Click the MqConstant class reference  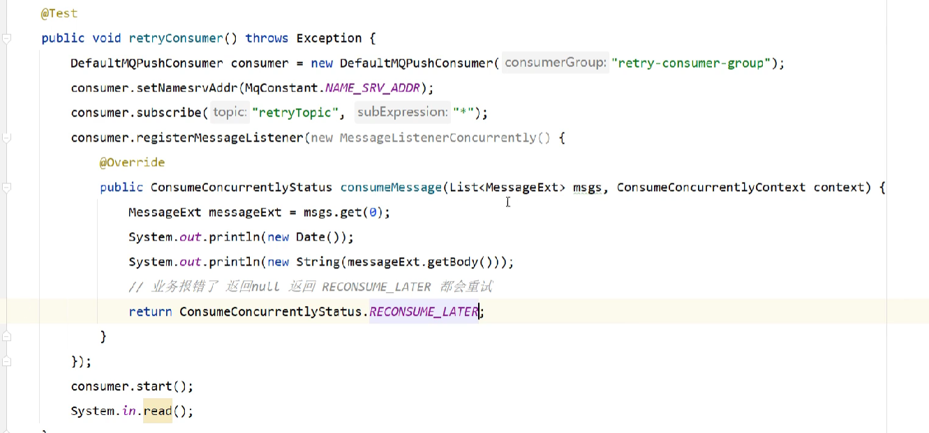[282, 89]
